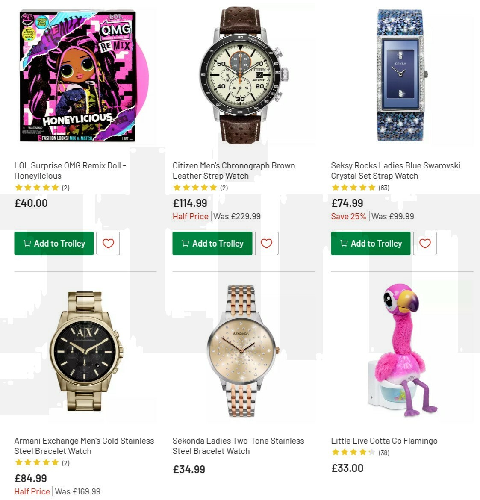Click the heart icon for the LOL Surprise OMG Remix Doll

108,243
